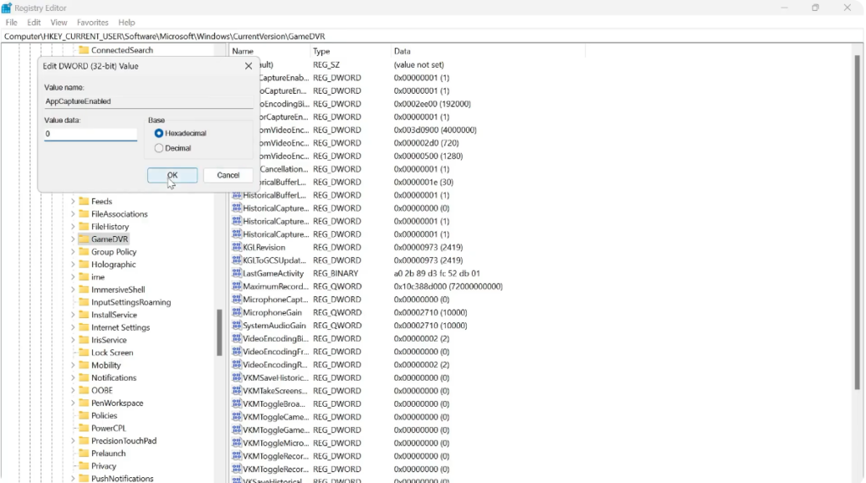The width and height of the screenshot is (866, 483).
Task: Click the SystemAudioGain value icon
Action: tap(237, 326)
